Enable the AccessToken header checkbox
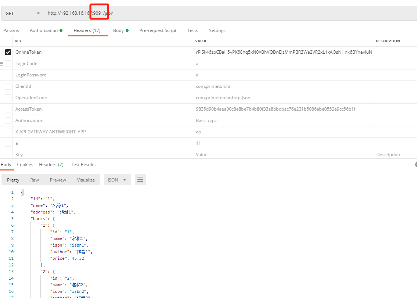 [x=8, y=109]
